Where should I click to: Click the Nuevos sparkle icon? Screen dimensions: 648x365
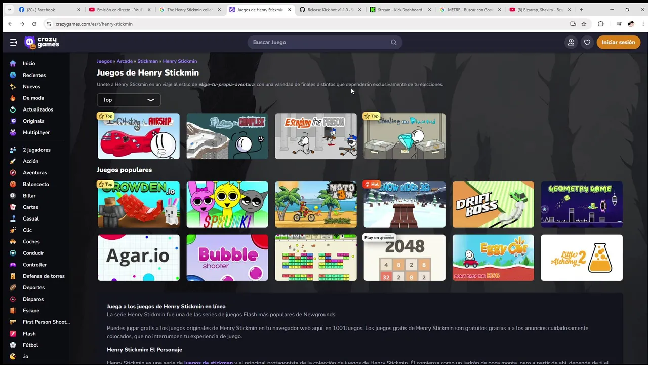point(13,87)
